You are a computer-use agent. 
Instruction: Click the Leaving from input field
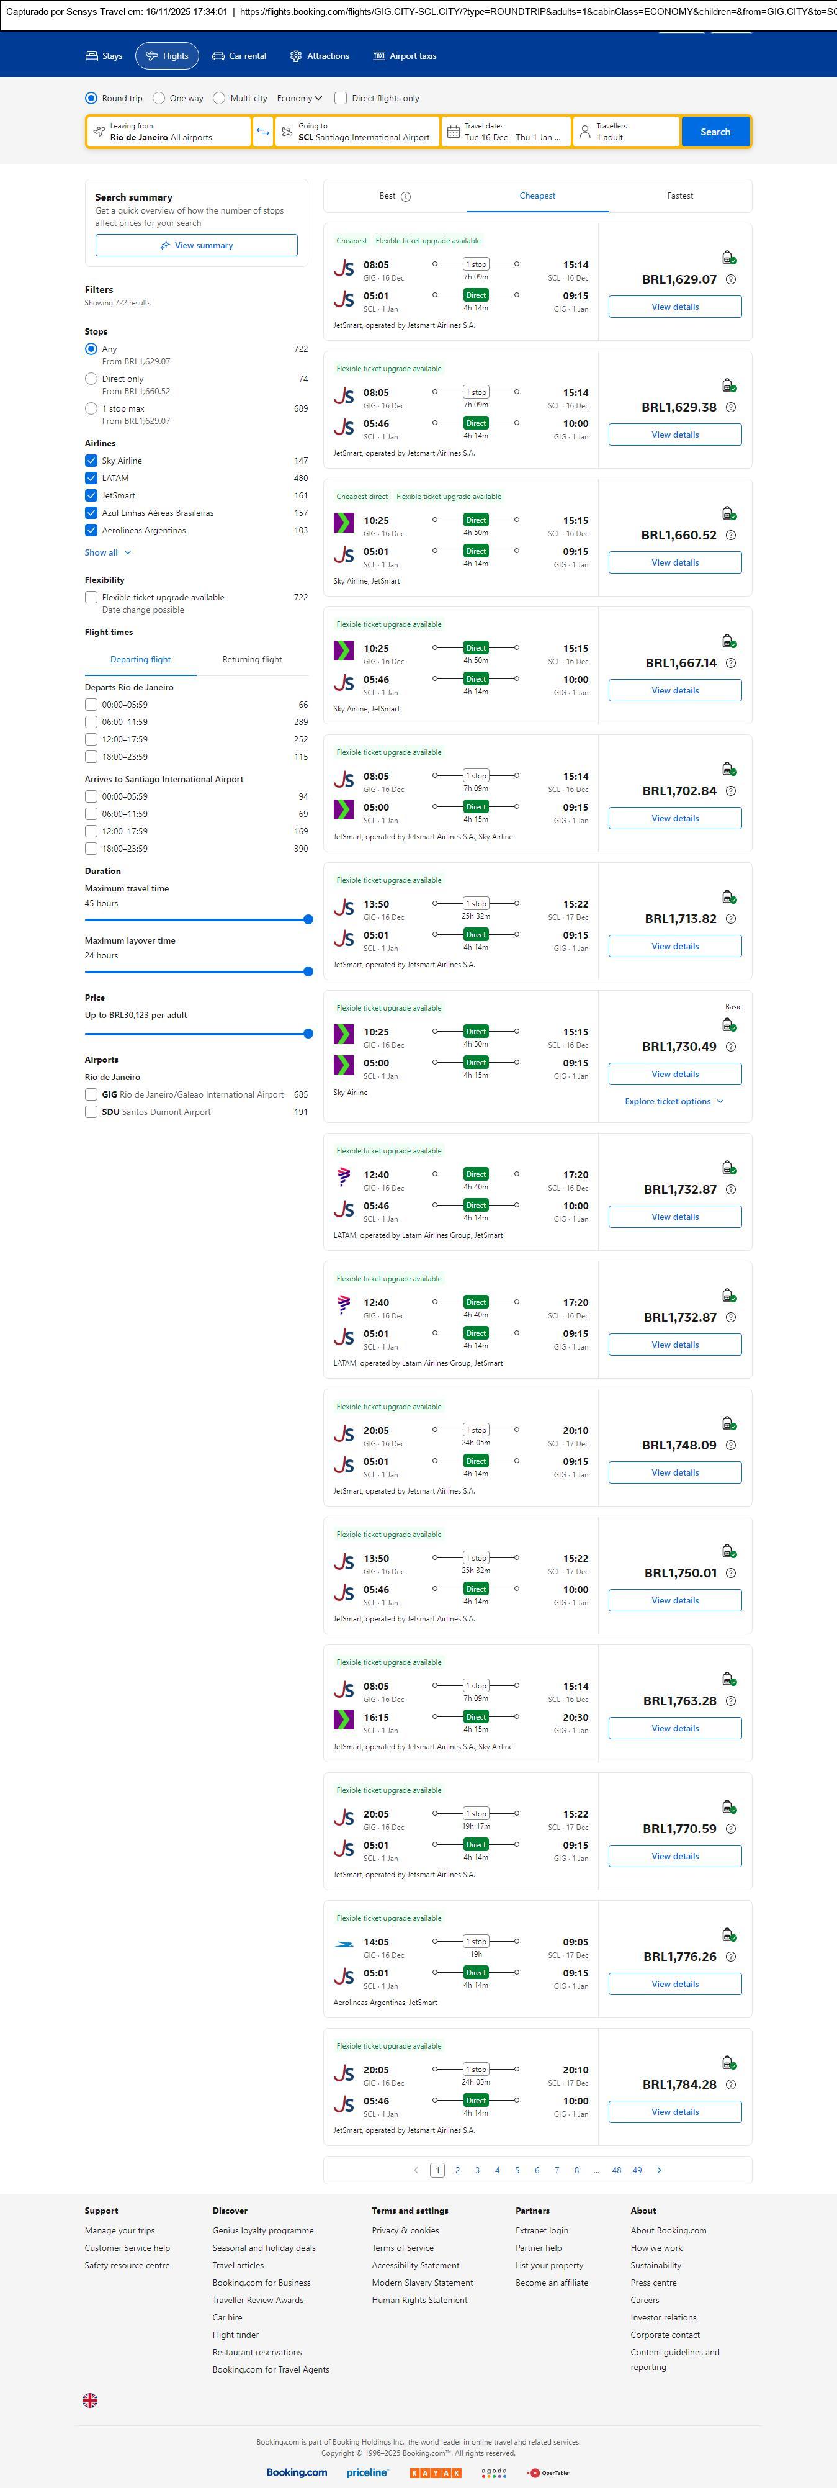(x=169, y=132)
